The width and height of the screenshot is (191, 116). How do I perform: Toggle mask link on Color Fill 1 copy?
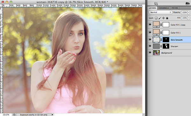(x=161, y=25)
